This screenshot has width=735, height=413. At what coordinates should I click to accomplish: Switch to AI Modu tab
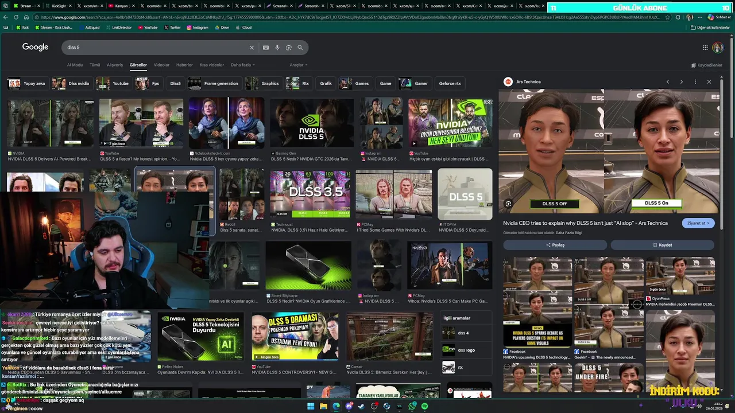point(75,65)
